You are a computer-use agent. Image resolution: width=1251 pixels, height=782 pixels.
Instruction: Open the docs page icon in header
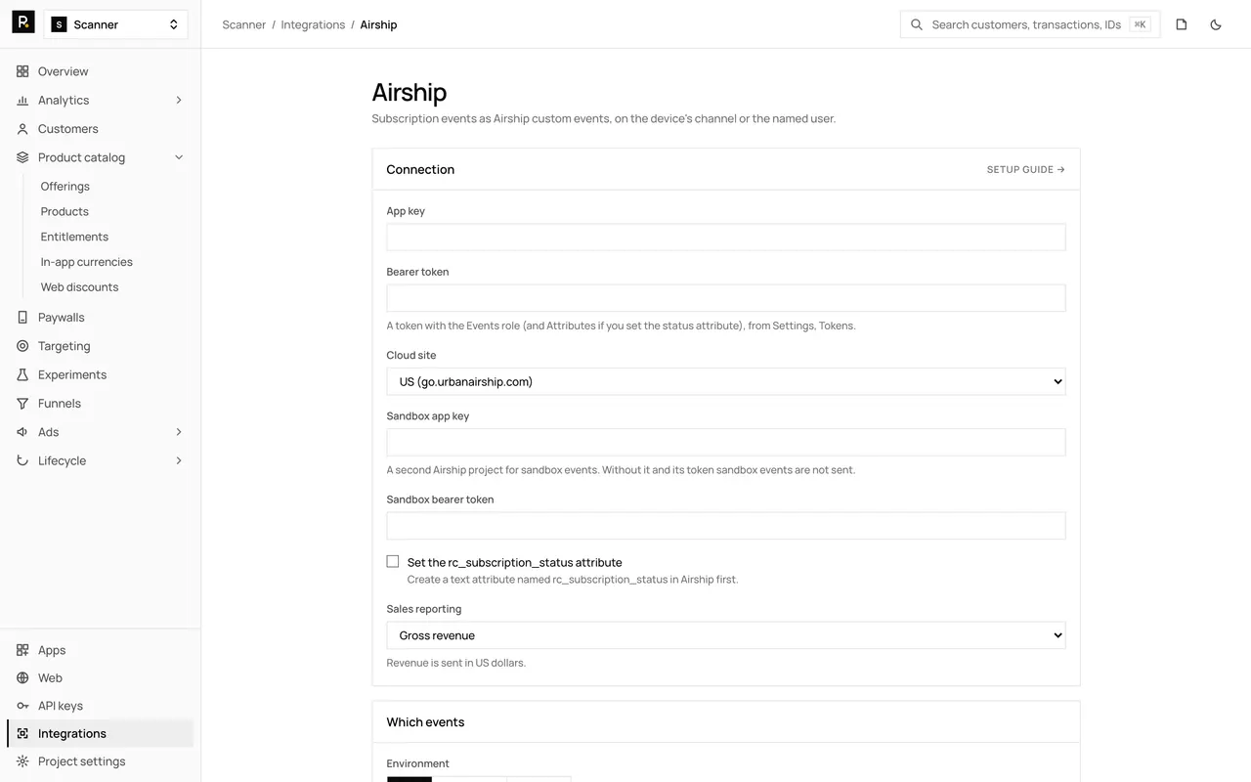[1182, 24]
